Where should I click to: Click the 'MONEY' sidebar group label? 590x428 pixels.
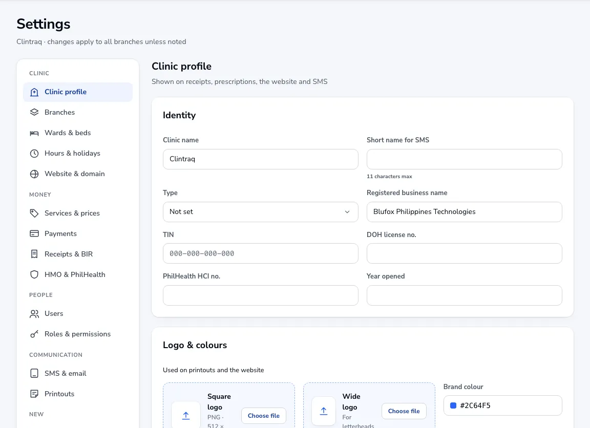40,195
